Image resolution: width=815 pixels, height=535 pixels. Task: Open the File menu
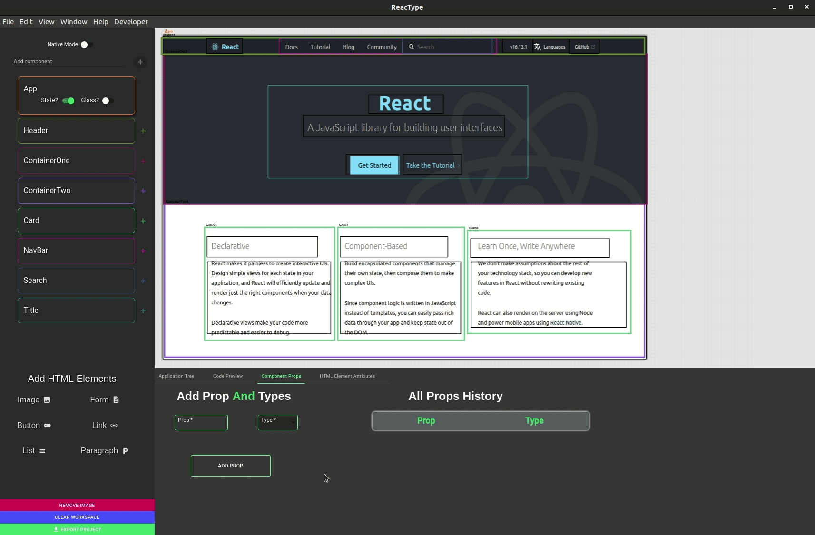click(8, 22)
